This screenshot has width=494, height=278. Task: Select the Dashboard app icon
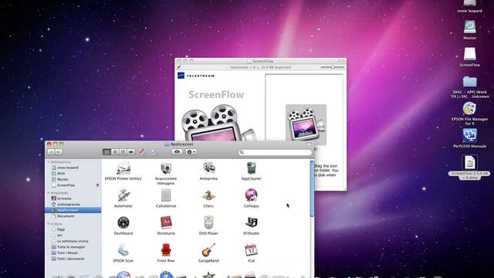[x=123, y=223]
